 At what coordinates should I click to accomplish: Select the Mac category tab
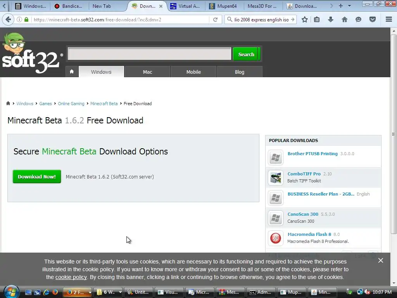[x=147, y=72]
